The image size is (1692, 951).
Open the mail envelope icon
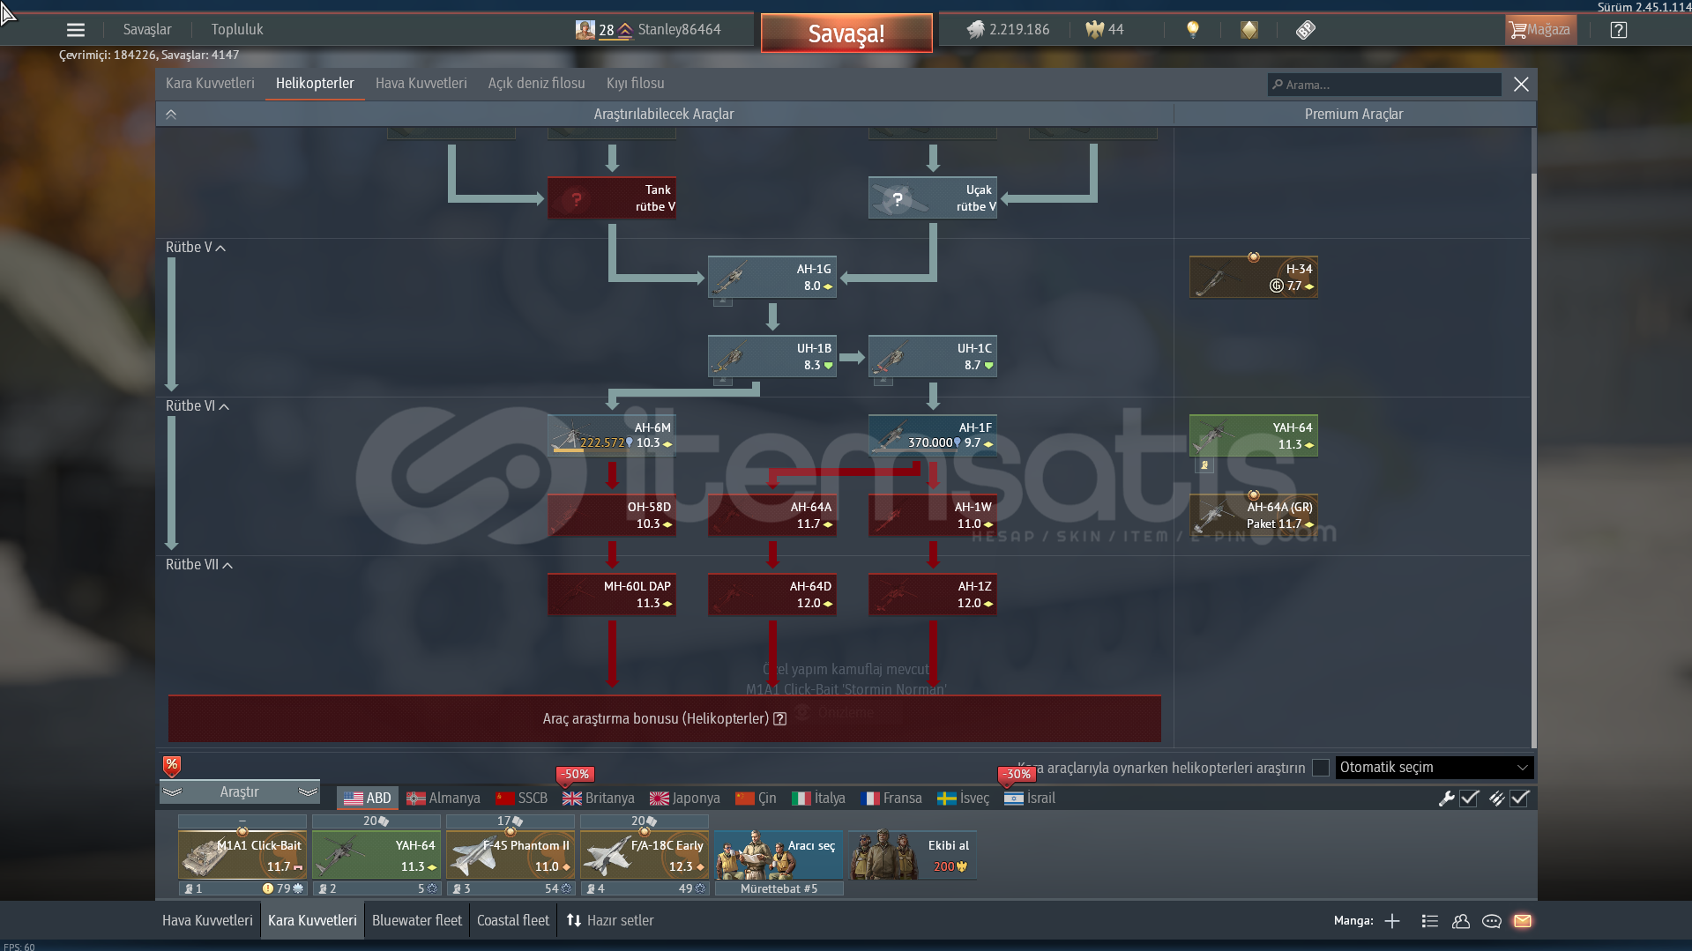(x=1523, y=921)
